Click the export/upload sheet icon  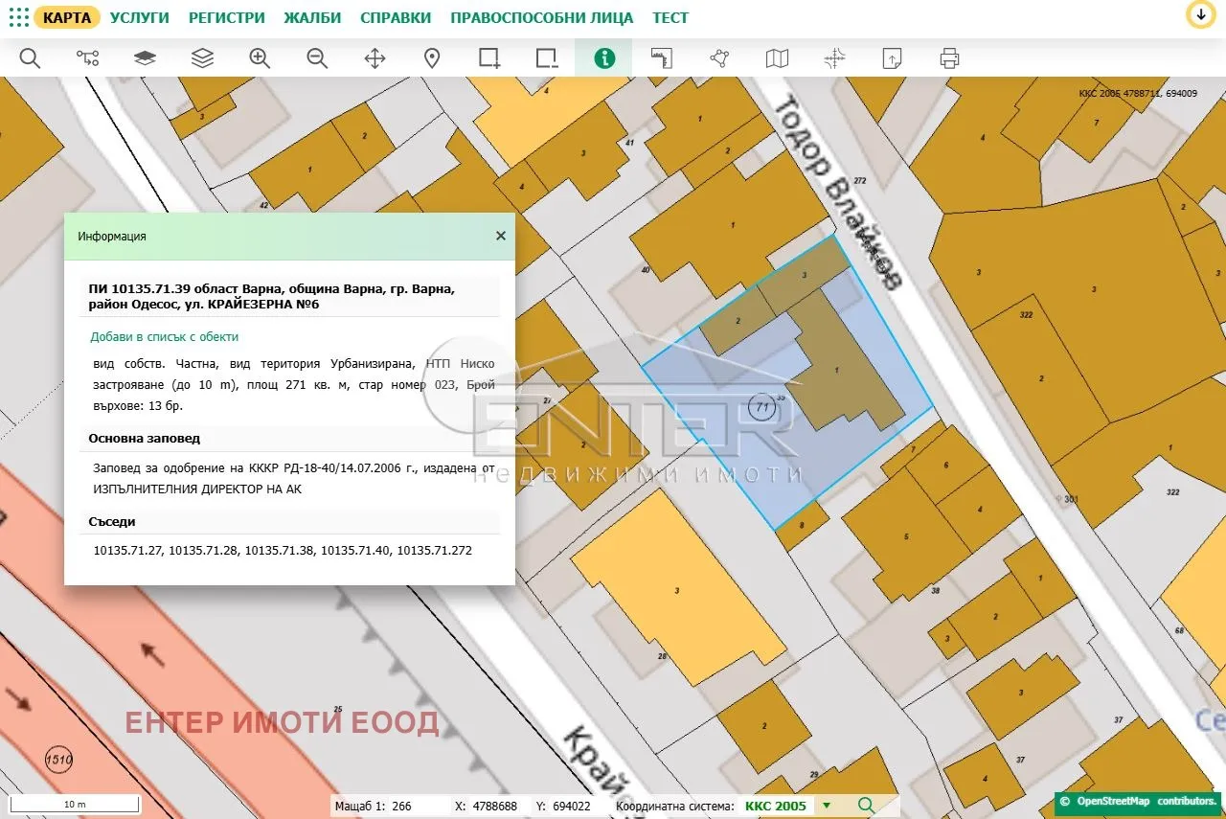click(x=892, y=58)
